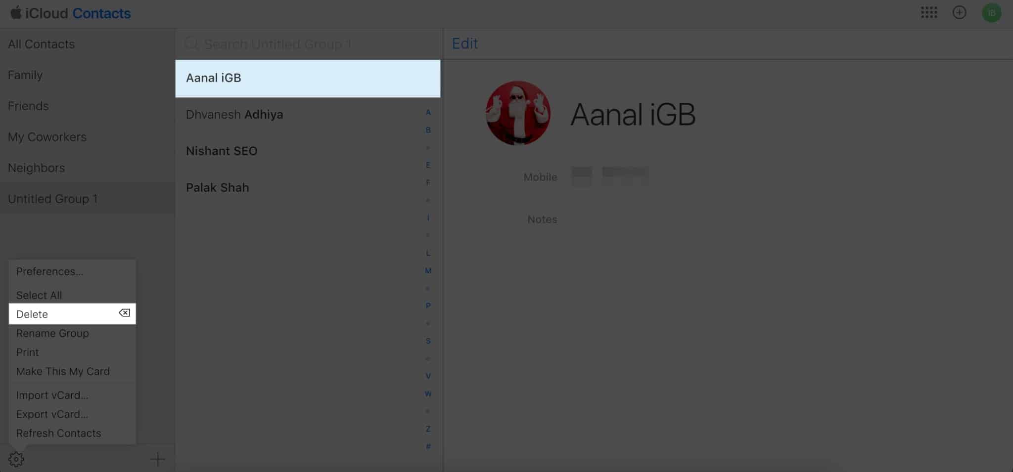This screenshot has width=1013, height=472.
Task: Select the Dhvanesh Adhiya contact
Action: 234,115
